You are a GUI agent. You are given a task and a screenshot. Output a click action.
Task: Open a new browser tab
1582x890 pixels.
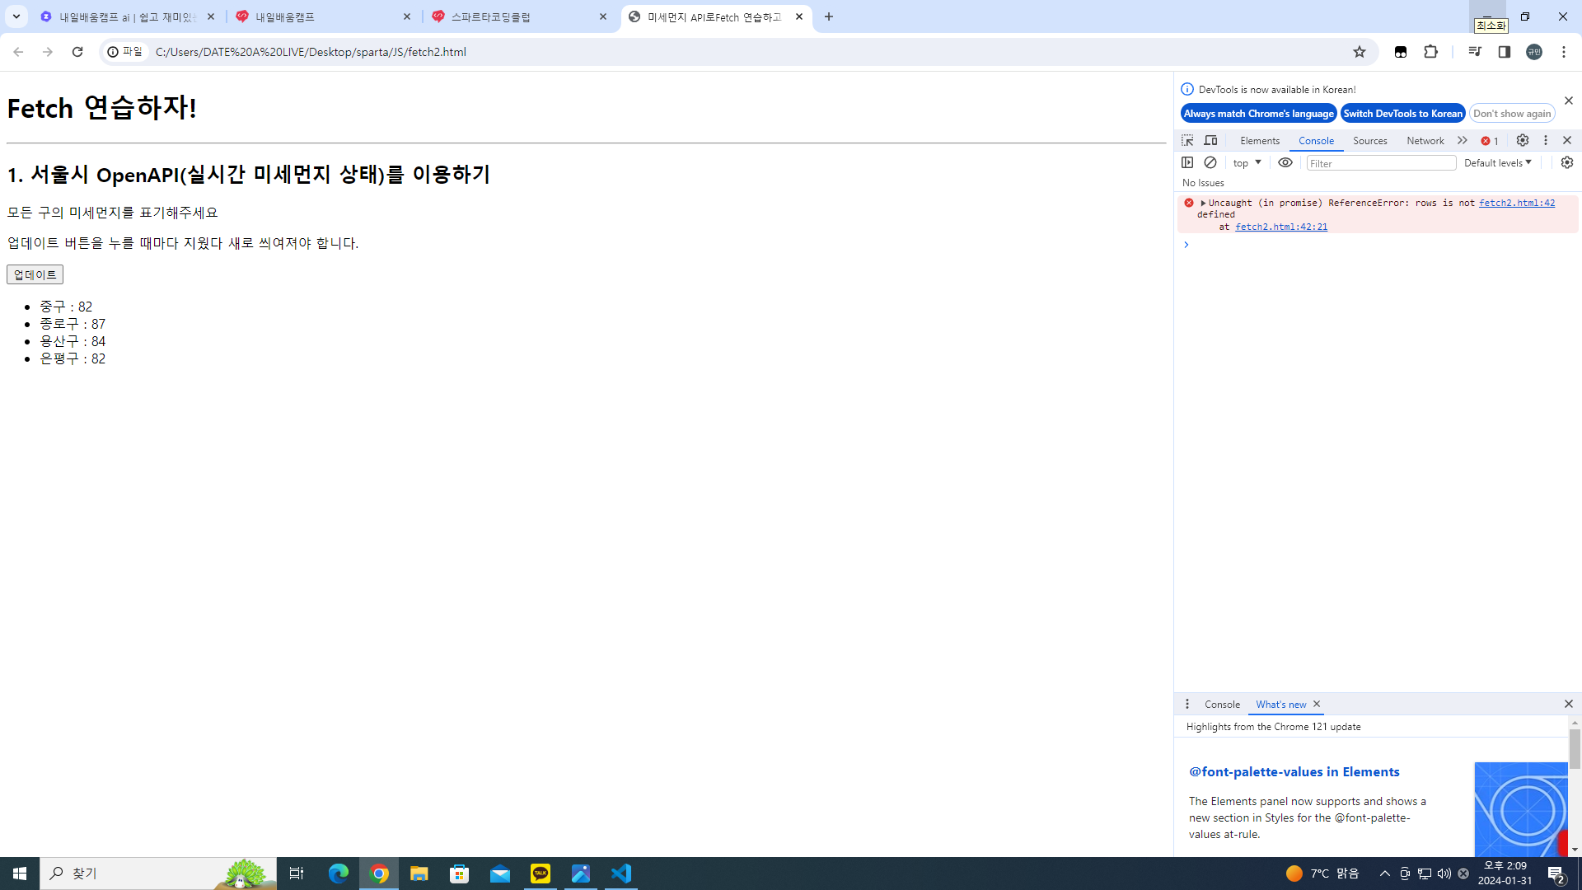point(829,16)
